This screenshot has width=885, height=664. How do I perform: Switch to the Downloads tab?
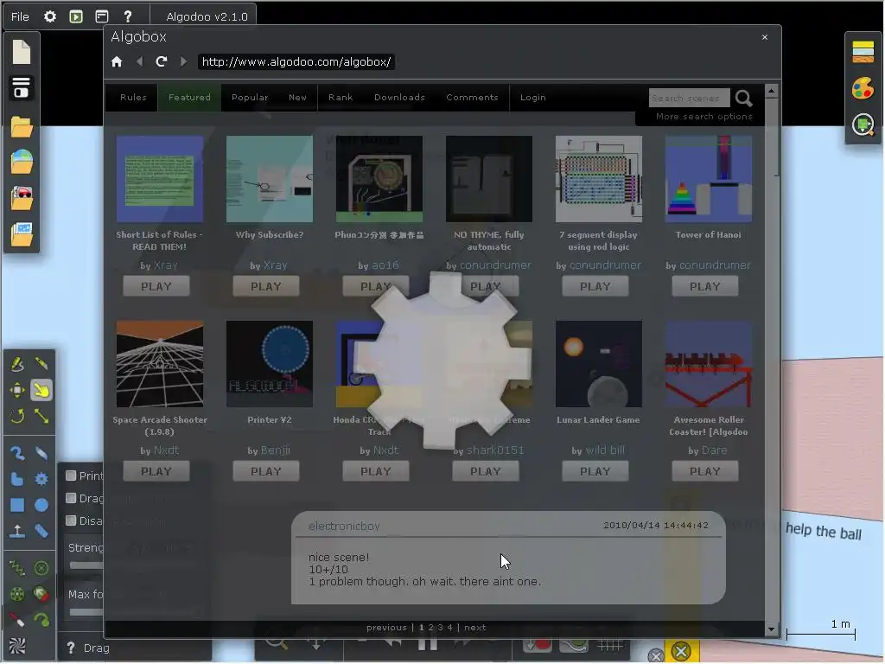tap(399, 97)
